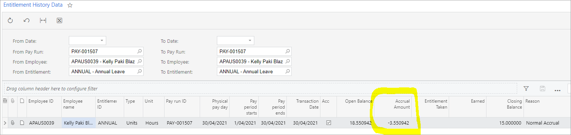Save grid layout disk icon

[542, 89]
